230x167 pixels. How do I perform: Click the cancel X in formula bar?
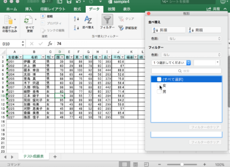coord(31,44)
